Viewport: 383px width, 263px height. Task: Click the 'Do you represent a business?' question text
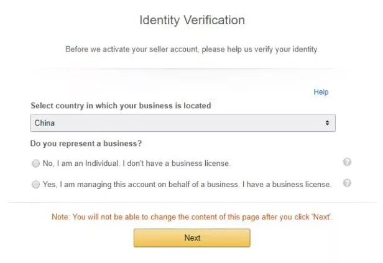86,144
